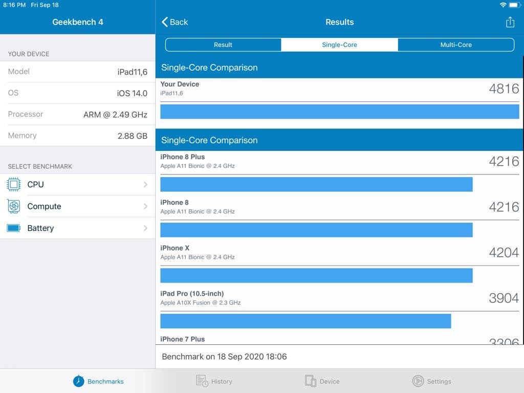Image resolution: width=524 pixels, height=393 pixels.
Task: Open the Device tab icon
Action: 311,381
